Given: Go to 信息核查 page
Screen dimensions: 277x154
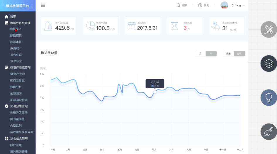Looking at the screenshot, I should (x=16, y=61).
